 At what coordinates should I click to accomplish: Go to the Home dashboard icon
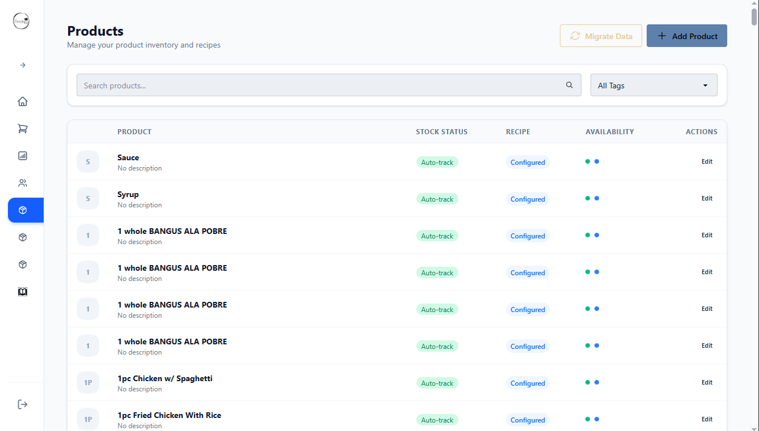click(23, 101)
